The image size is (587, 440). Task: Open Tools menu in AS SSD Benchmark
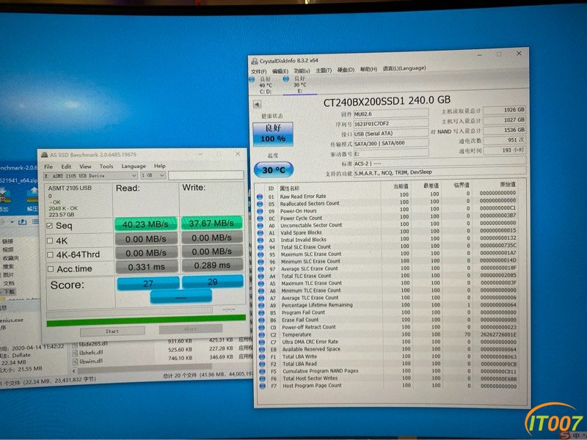pos(106,166)
